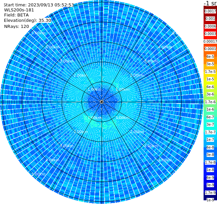Select the upper-right 2.00km range label
217x204 pixels.
click(137, 75)
